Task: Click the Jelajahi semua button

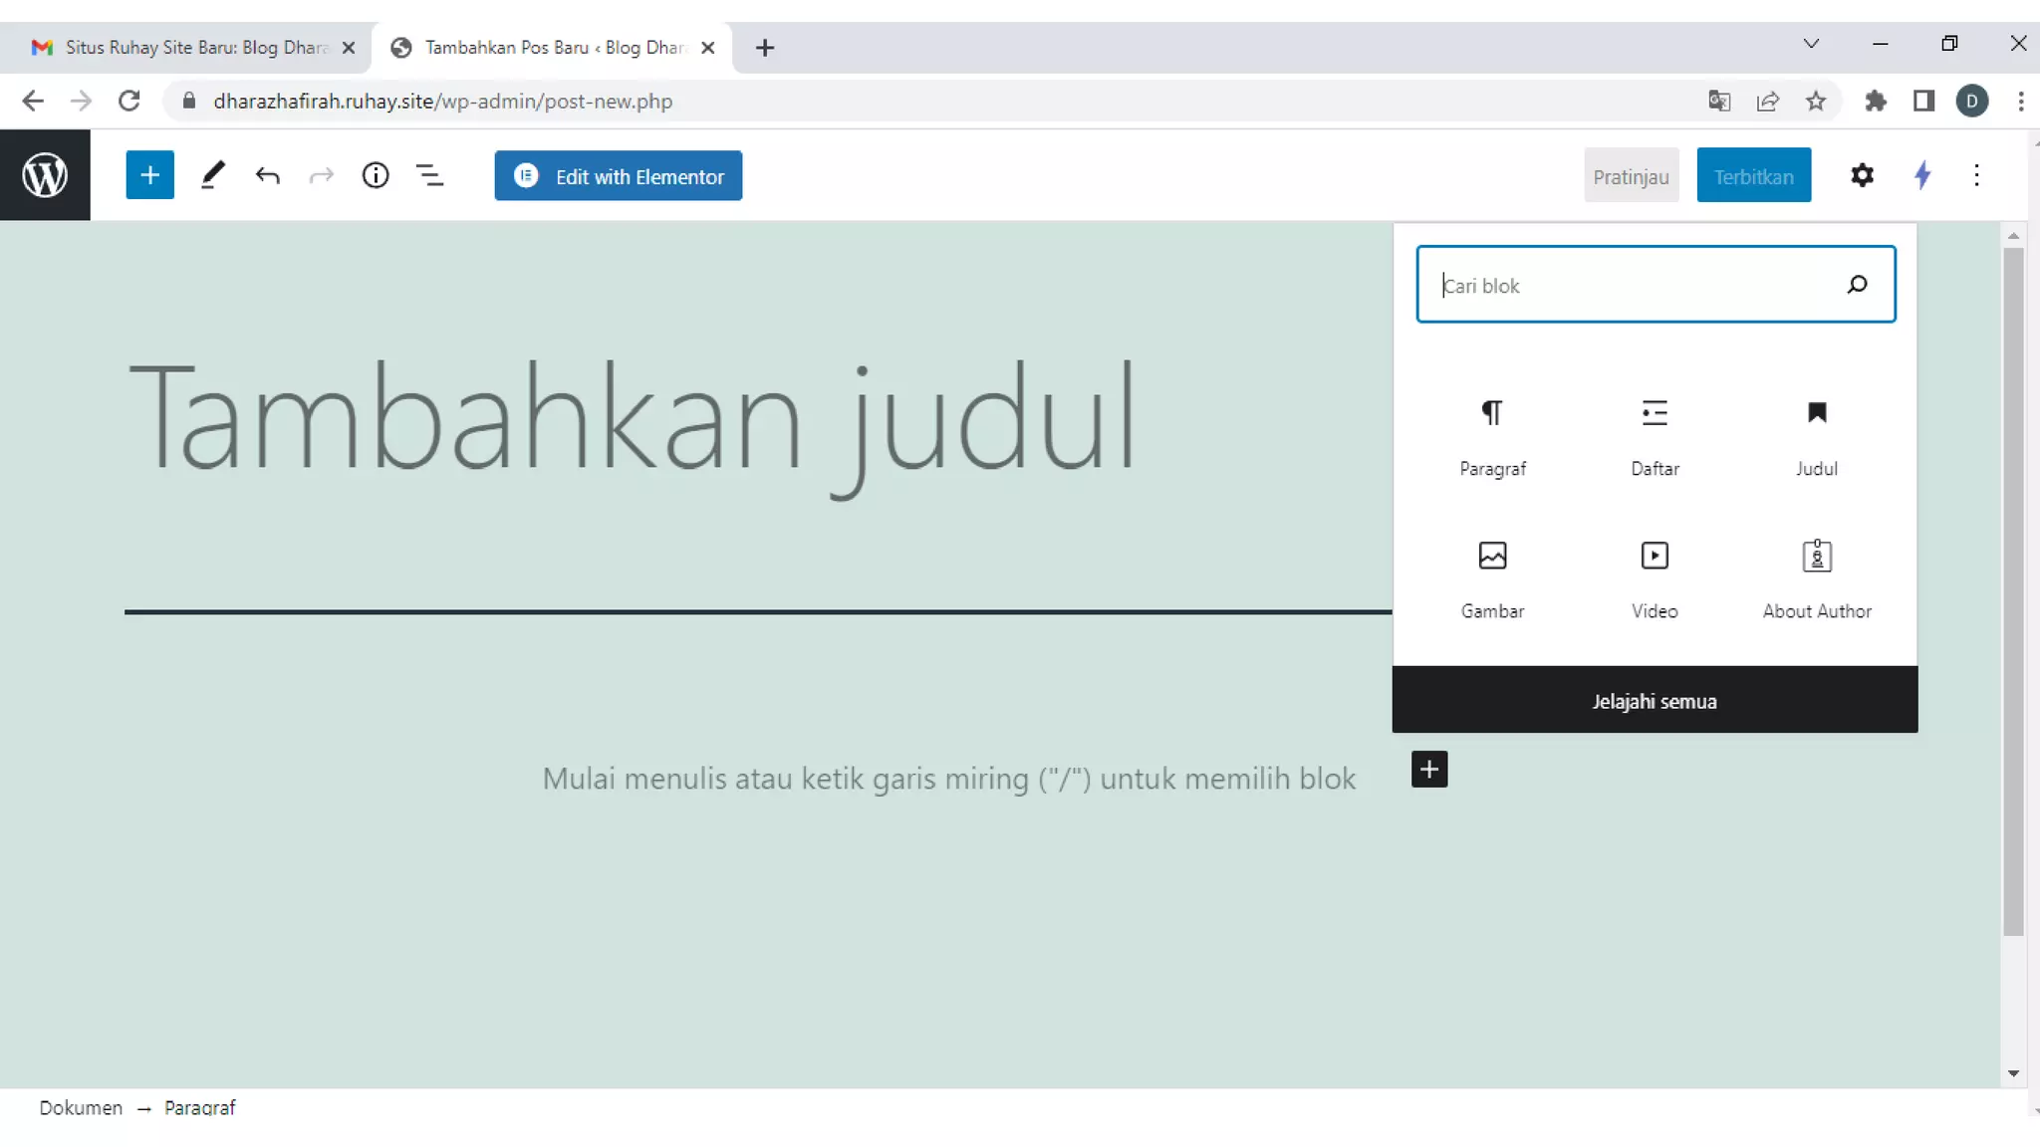Action: pyautogui.click(x=1654, y=701)
